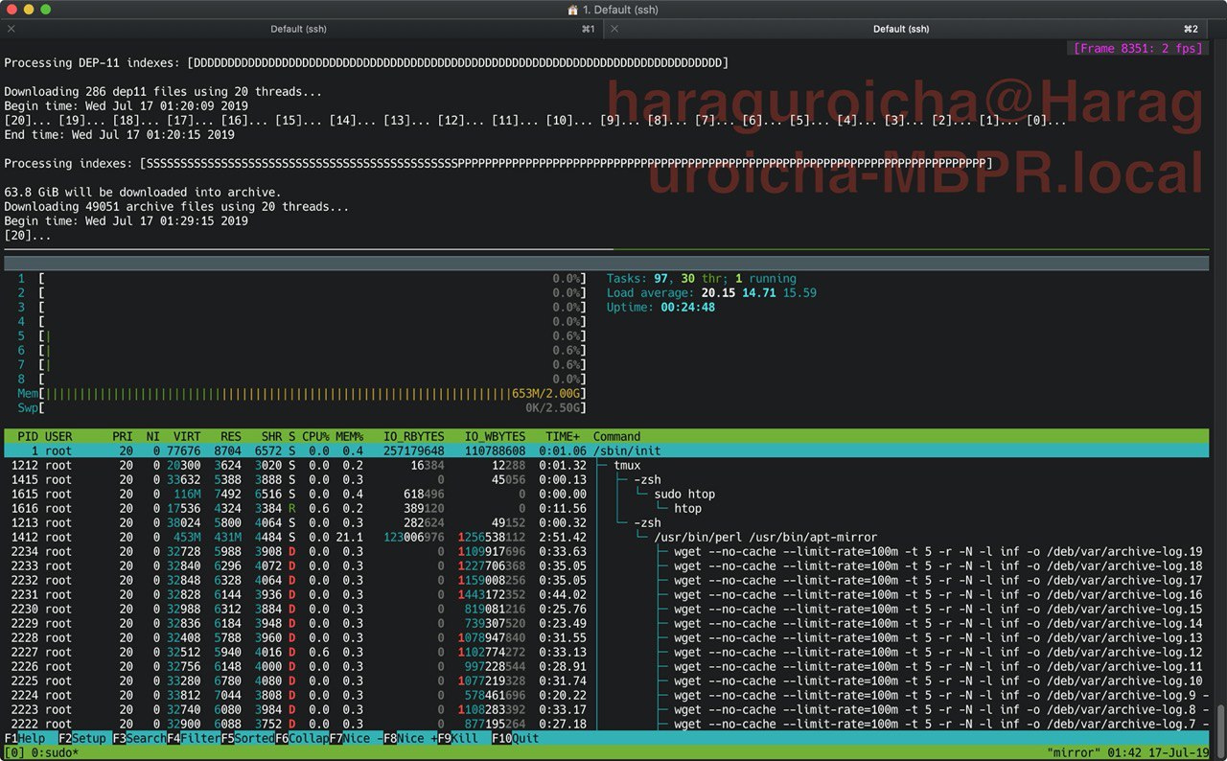Open htop F2 Setup
The image size is (1227, 761).
pos(82,739)
